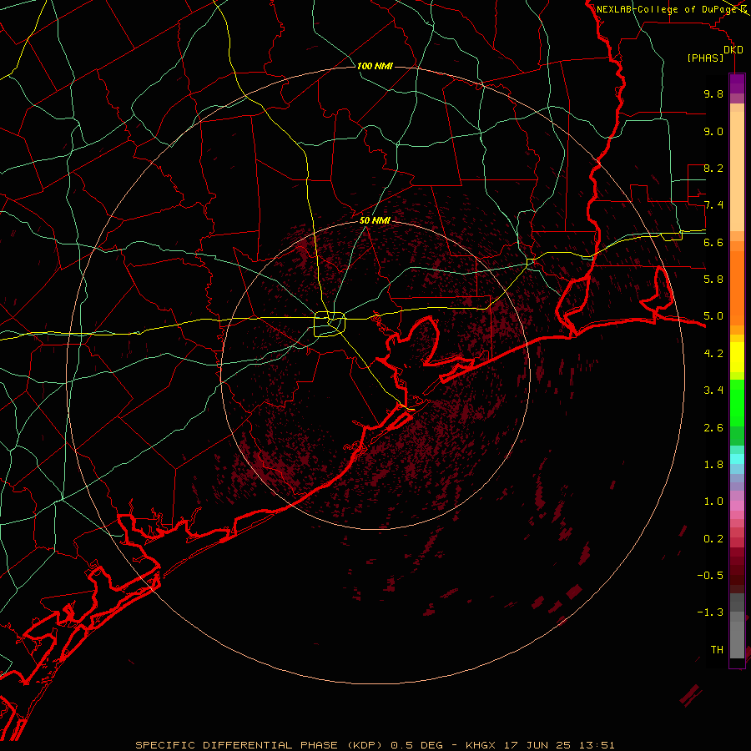Click the 5.8 scale value label
Image resolution: width=751 pixels, height=751 pixels.
click(713, 280)
